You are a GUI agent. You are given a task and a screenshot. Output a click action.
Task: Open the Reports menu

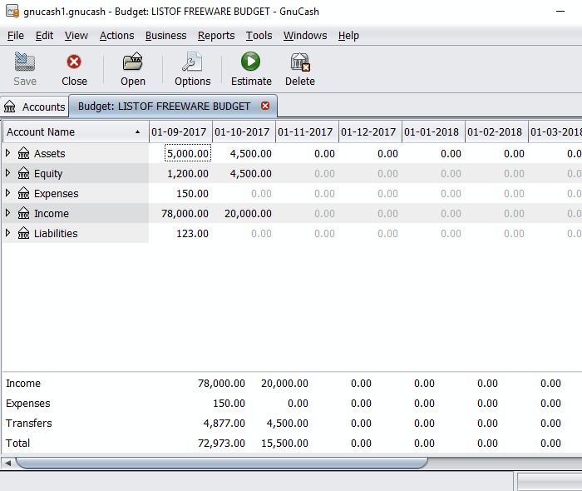[x=216, y=36]
